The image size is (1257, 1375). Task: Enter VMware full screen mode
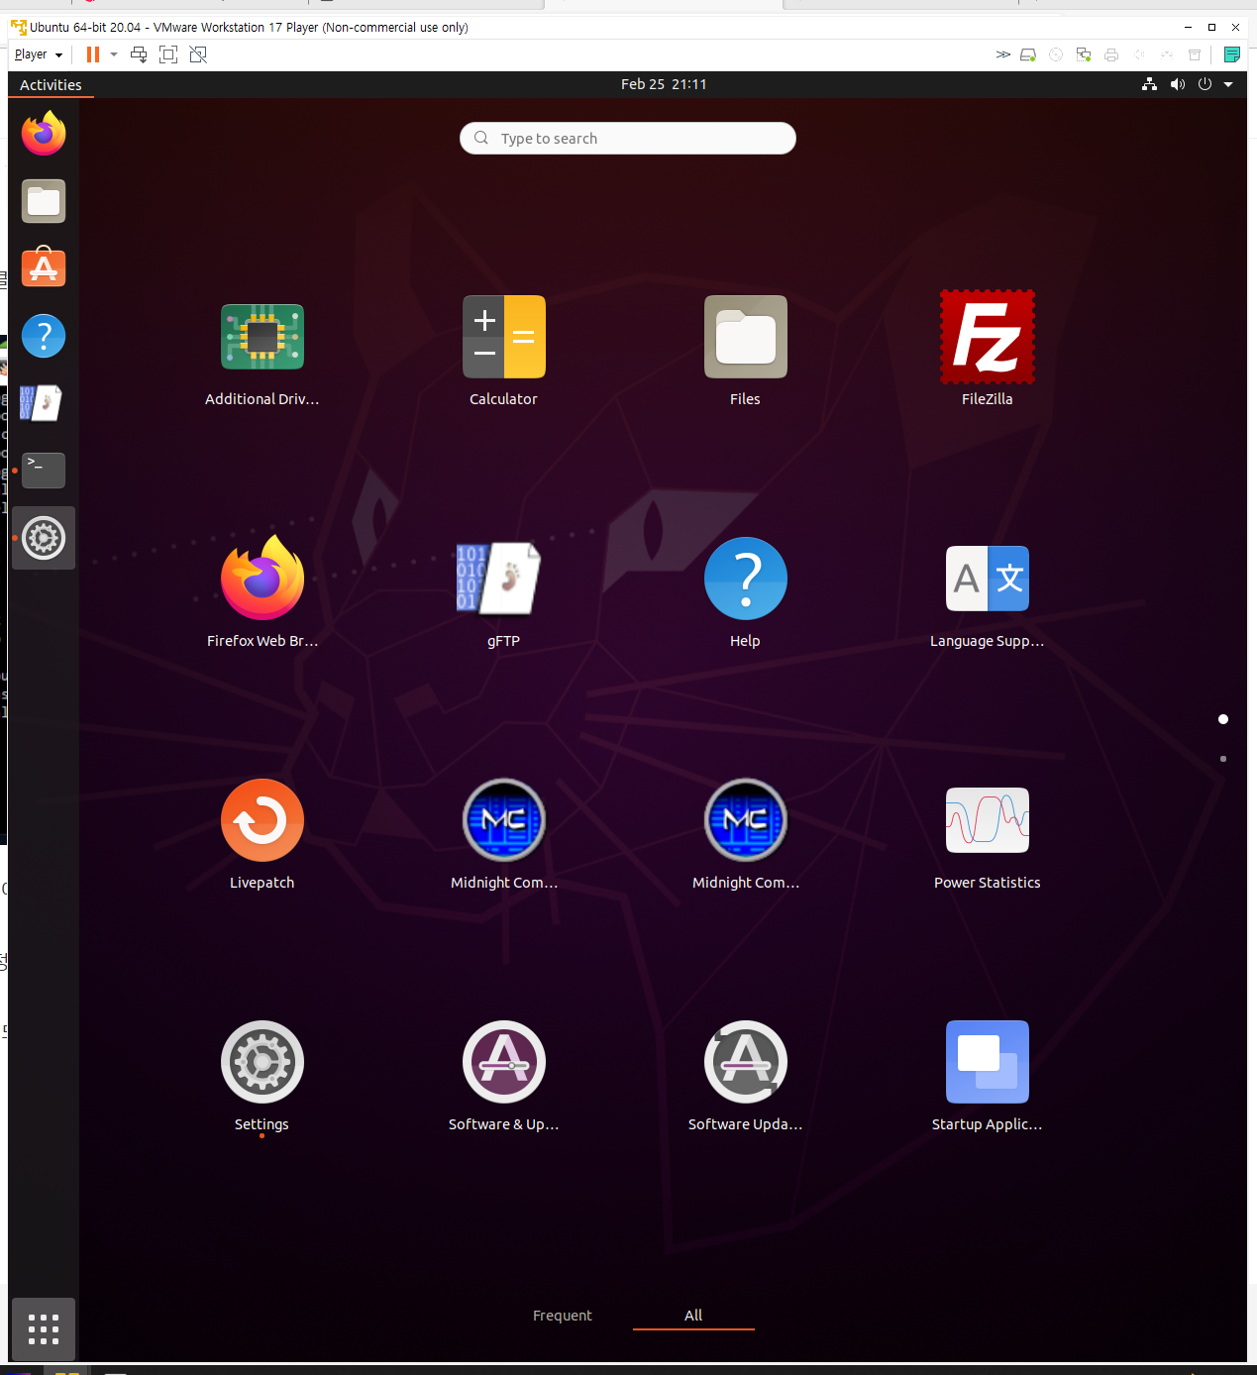pyautogui.click(x=168, y=54)
